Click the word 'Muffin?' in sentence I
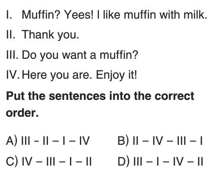Viewport: 216px width, 172px height. pos(41,15)
